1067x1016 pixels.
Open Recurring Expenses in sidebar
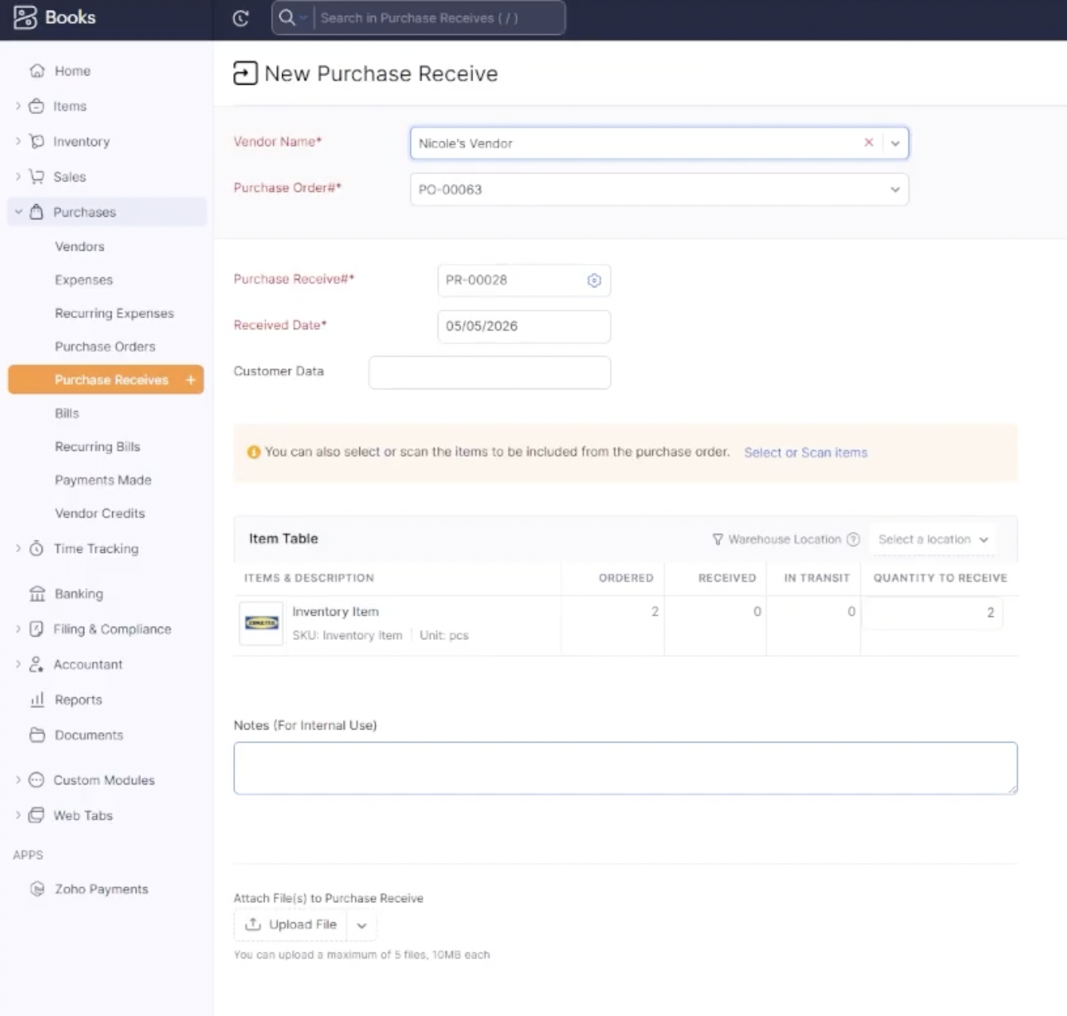pos(114,313)
